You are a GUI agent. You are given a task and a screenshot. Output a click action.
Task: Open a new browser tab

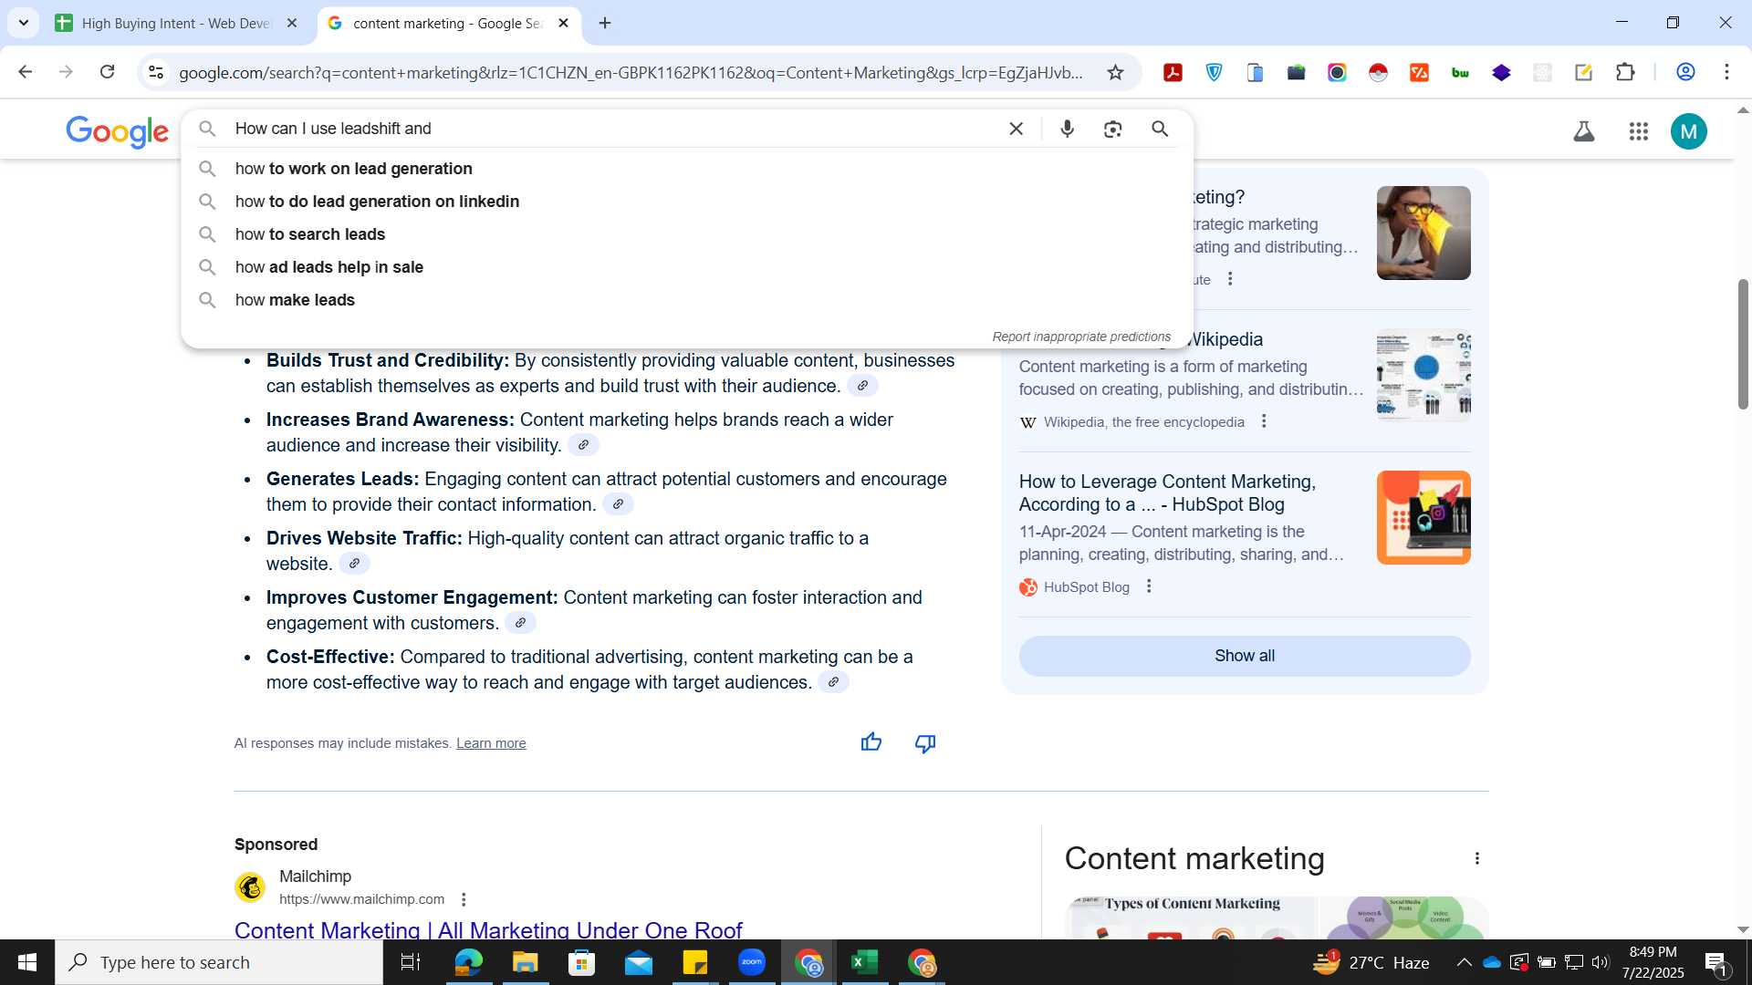coord(605,23)
